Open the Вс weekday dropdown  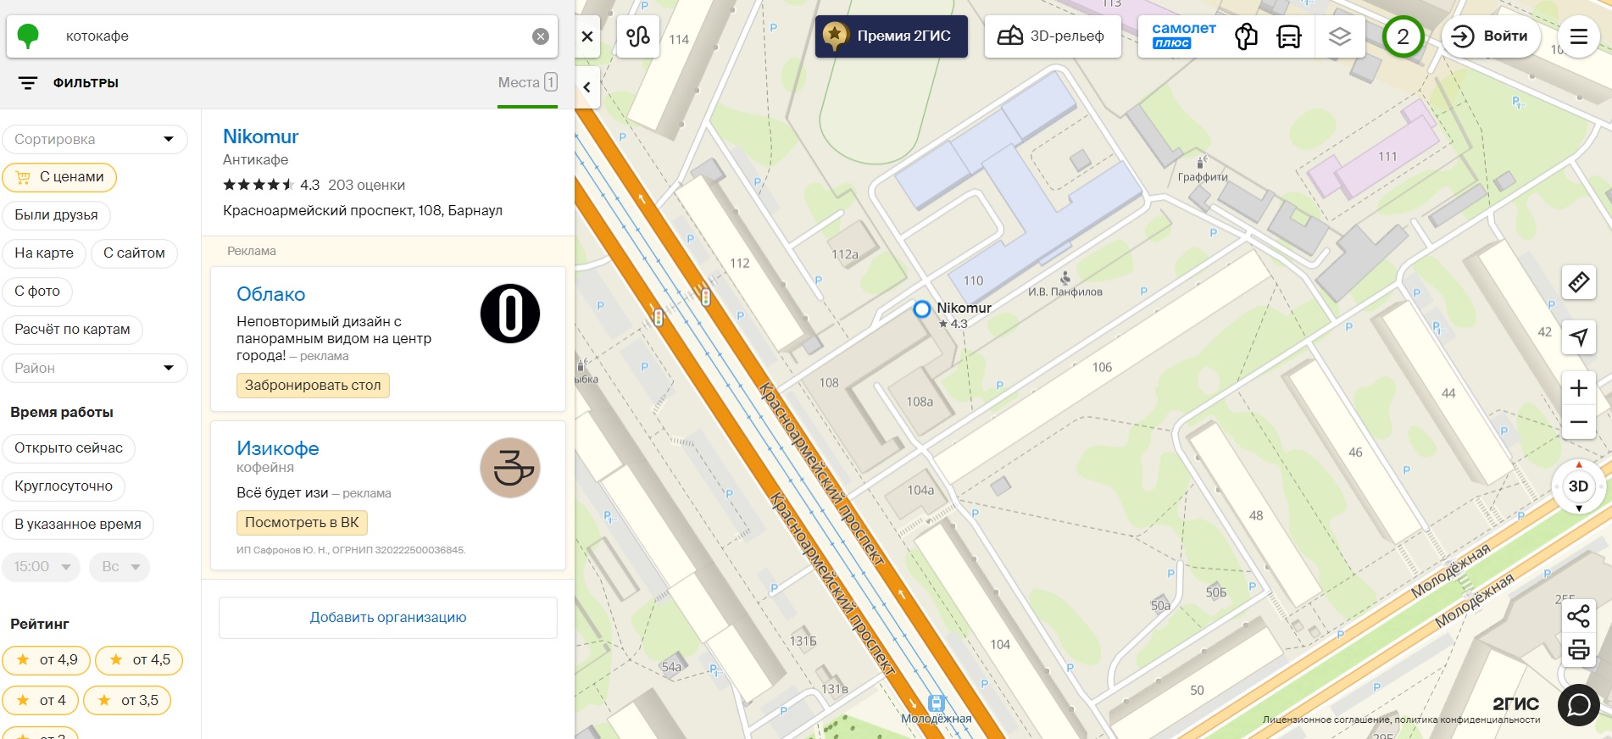tap(120, 567)
